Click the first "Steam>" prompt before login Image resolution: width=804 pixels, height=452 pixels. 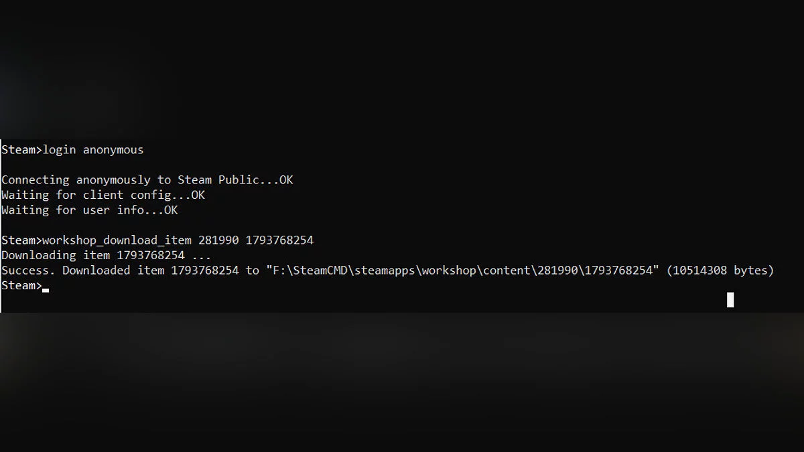21,150
